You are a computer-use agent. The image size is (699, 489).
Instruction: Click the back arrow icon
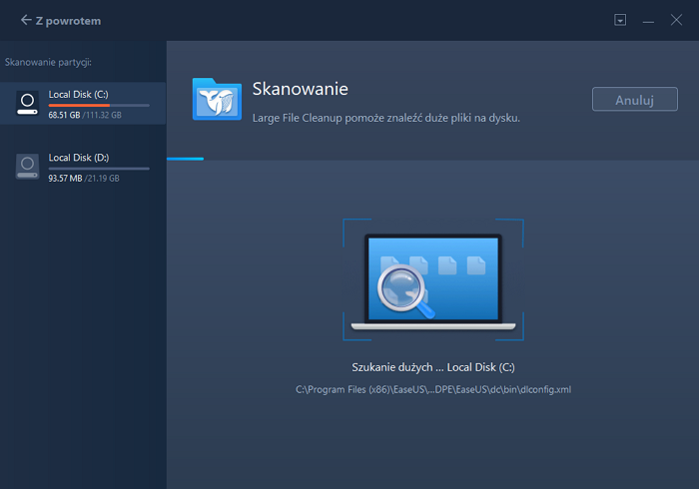coord(26,20)
